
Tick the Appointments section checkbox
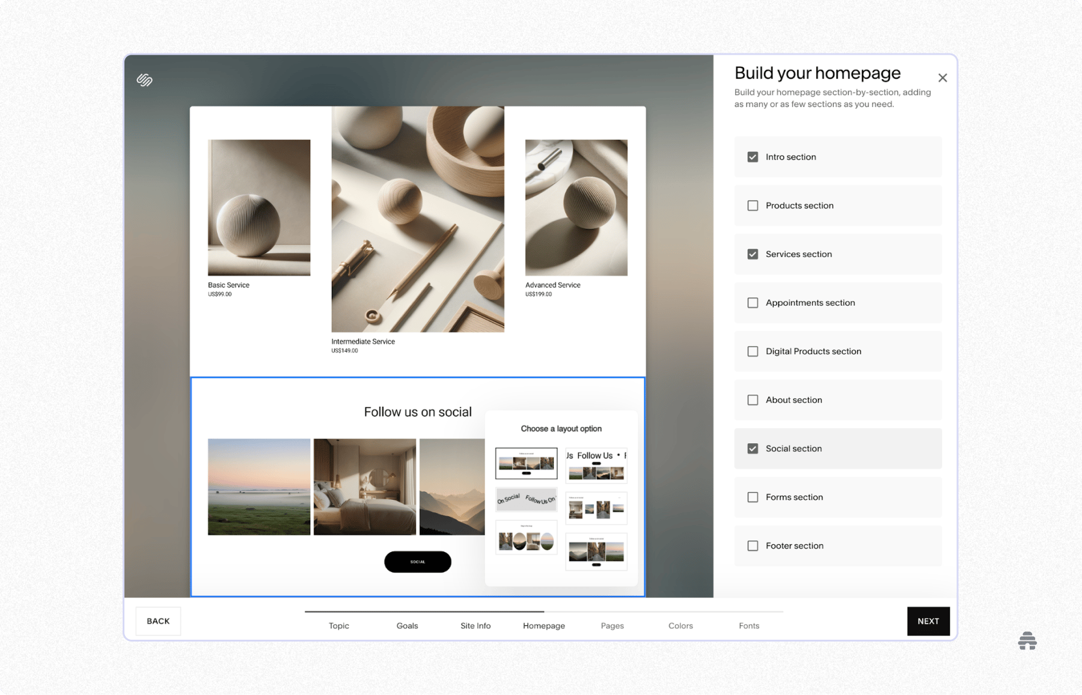click(x=753, y=303)
